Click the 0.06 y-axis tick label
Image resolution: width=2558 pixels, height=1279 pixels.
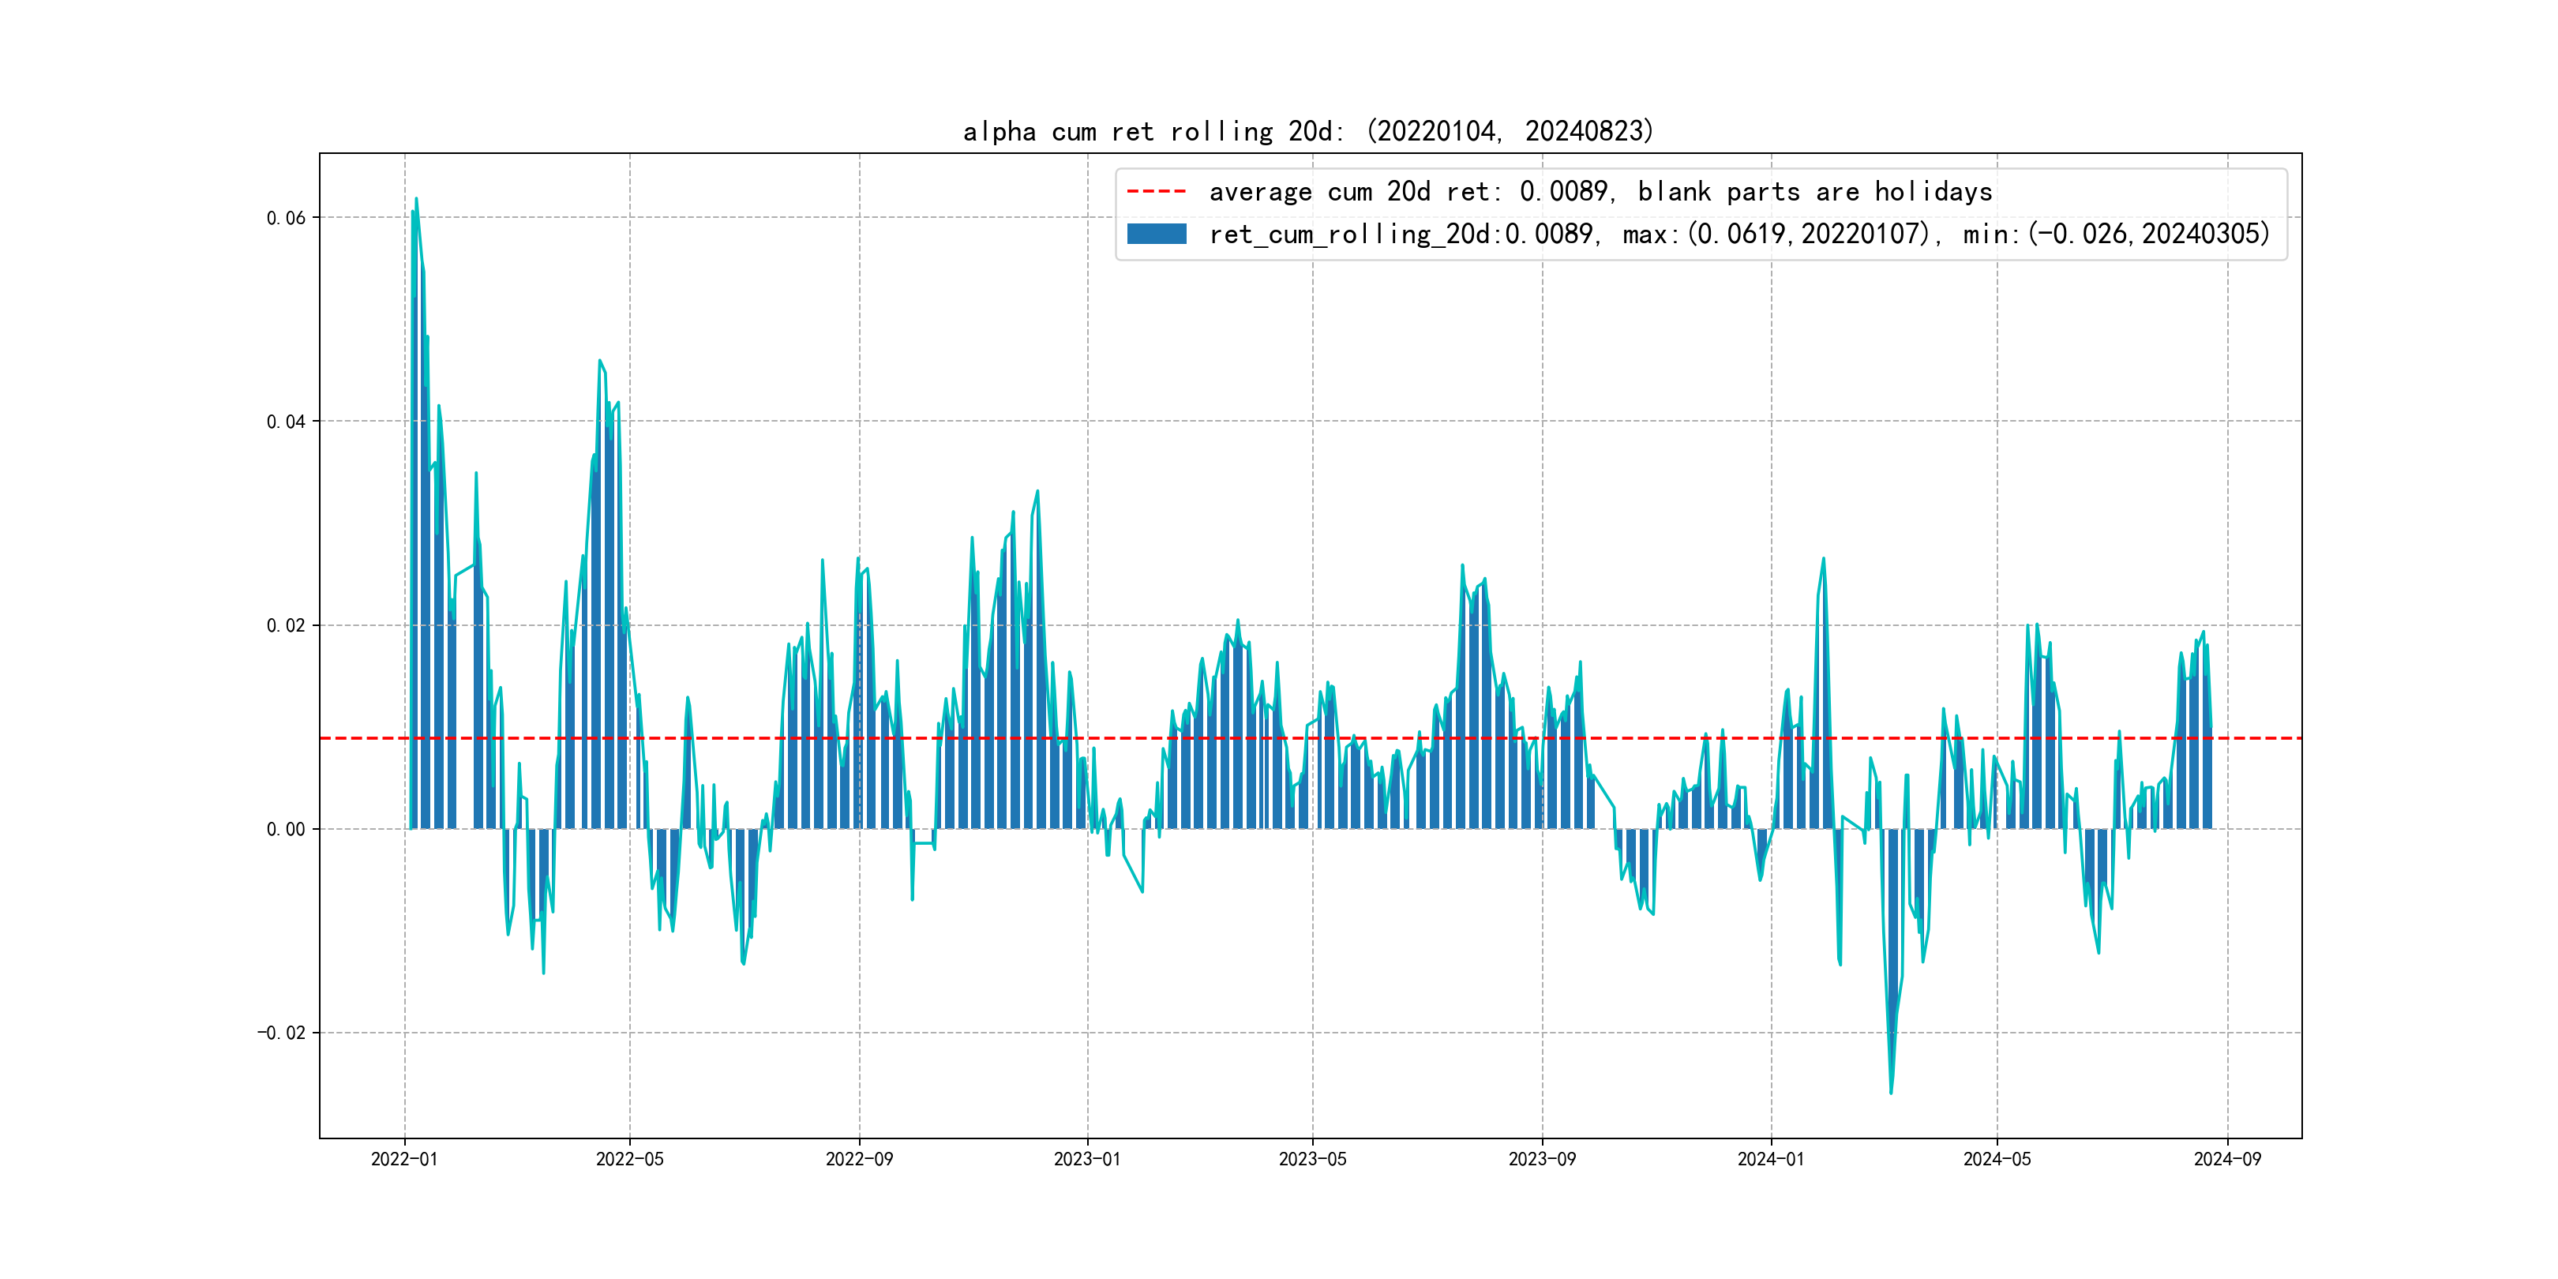point(286,219)
